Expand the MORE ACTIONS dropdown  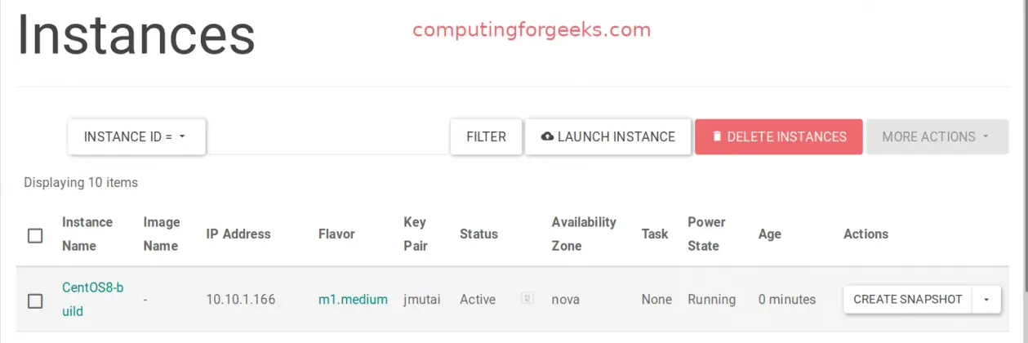(x=937, y=137)
